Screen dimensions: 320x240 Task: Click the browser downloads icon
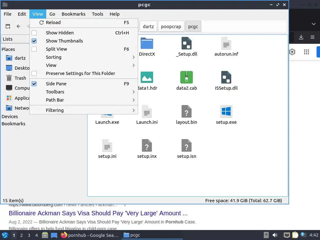point(301,37)
